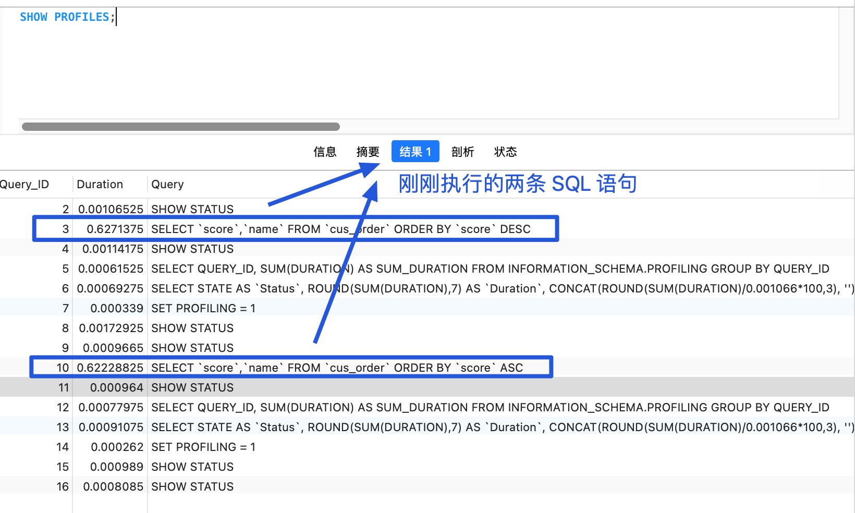Select the ORDER BY score DESC query row

pyautogui.click(x=340, y=229)
